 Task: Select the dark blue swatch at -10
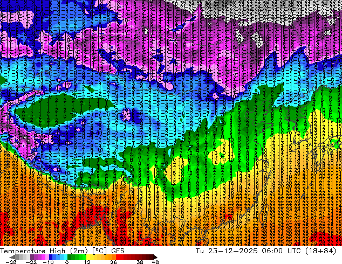[x=51, y=257]
